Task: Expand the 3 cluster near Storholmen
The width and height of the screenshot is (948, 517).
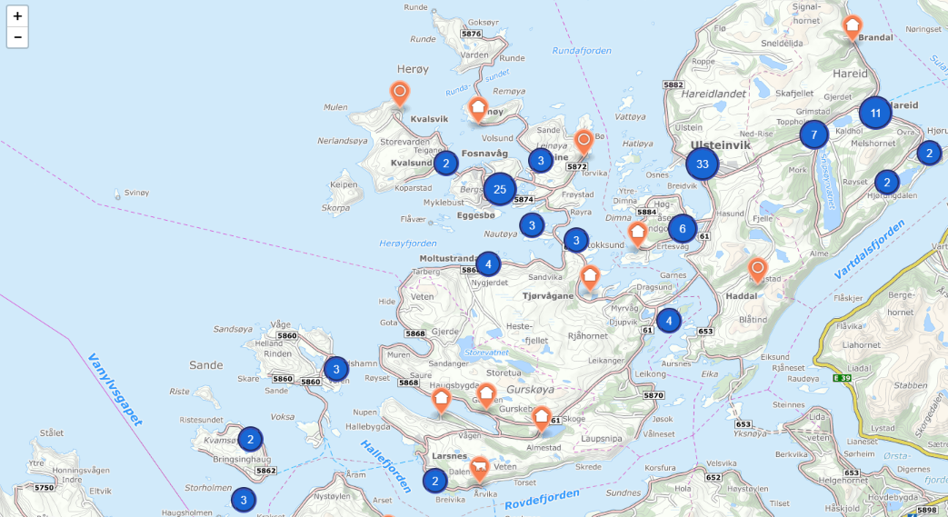Action: tap(243, 499)
